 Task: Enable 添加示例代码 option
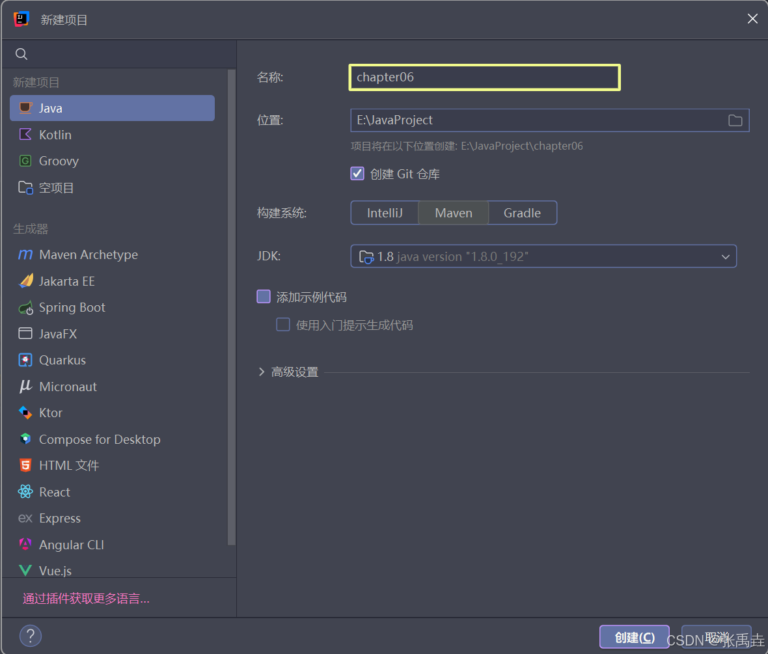[263, 297]
